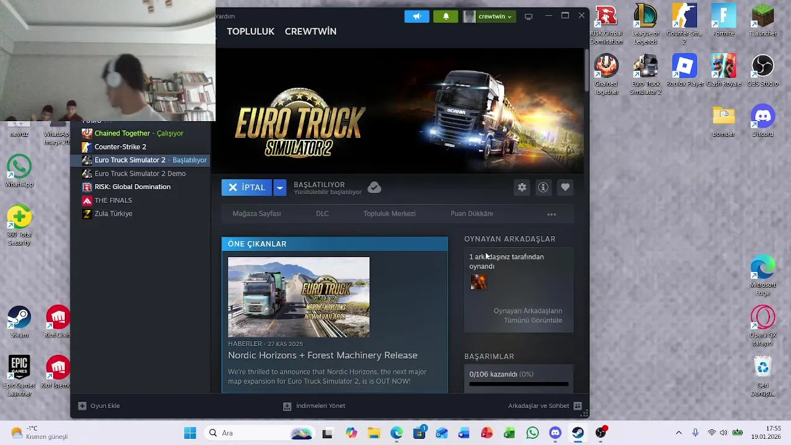Open the achievements progress bar
Image resolution: width=791 pixels, height=445 pixels.
518,384
